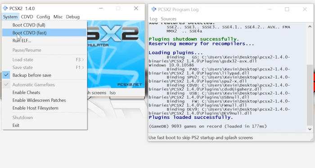The width and height of the screenshot is (315, 168).
Task: Click the Program Log scrollbar thumb
Action: (310, 95)
